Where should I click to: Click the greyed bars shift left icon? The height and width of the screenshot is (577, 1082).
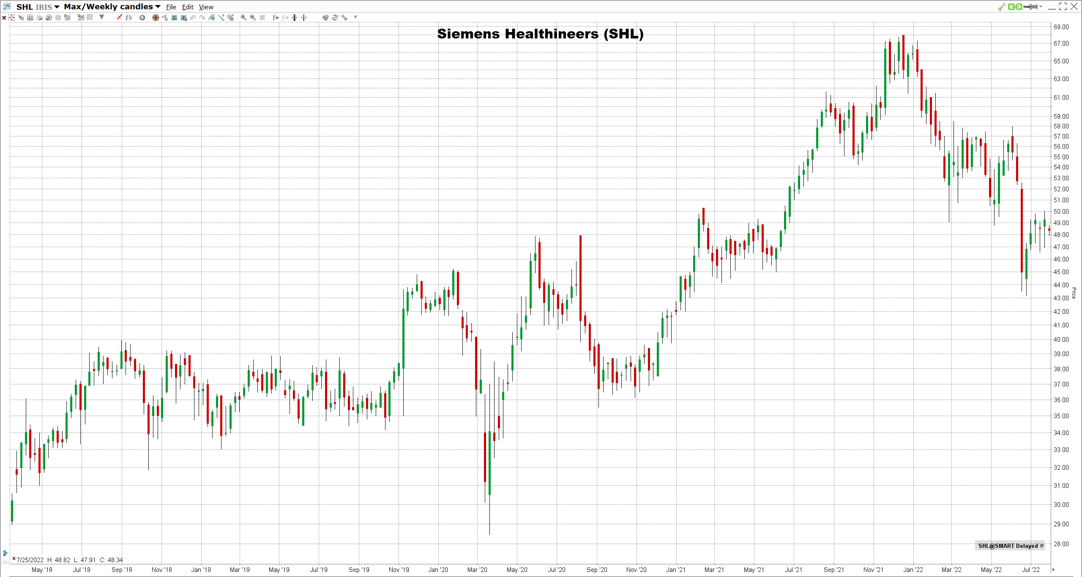pos(285,18)
